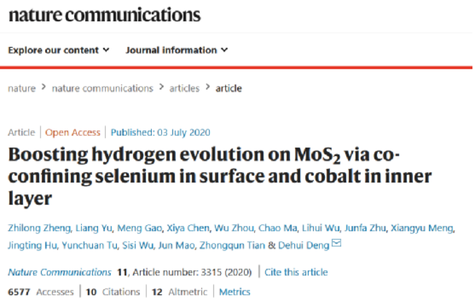The image size is (473, 302).
Task: Open author Zhilong Zheng's profile
Action: [39, 228]
